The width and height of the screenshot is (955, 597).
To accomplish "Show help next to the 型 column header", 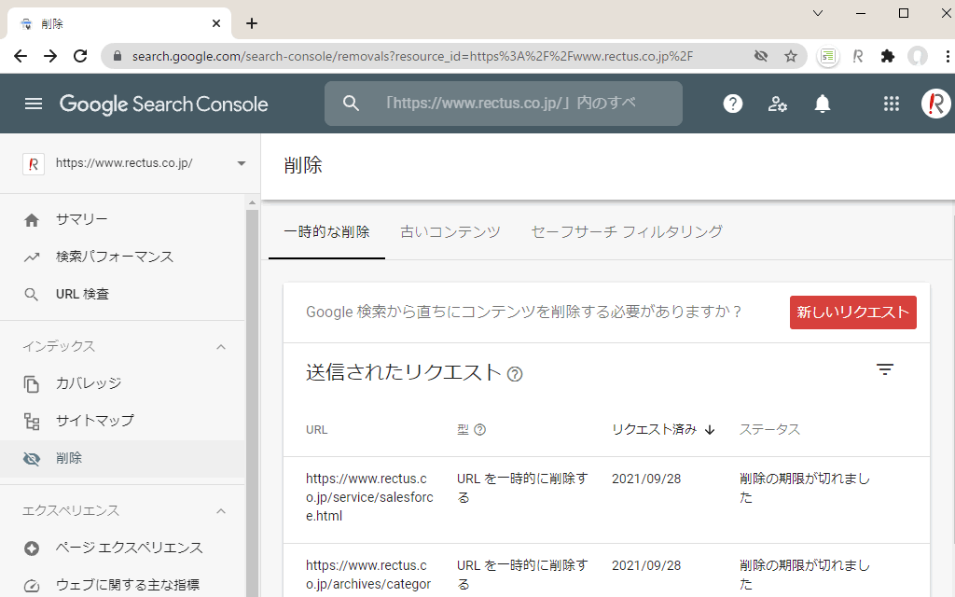I will click(x=480, y=429).
